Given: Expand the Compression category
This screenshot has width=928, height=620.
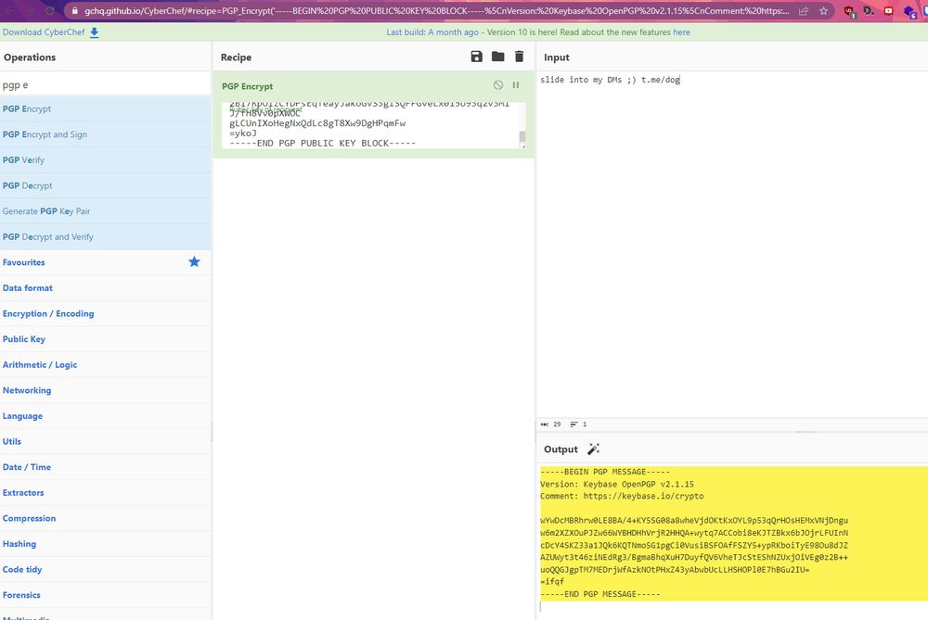Looking at the screenshot, I should (x=106, y=518).
